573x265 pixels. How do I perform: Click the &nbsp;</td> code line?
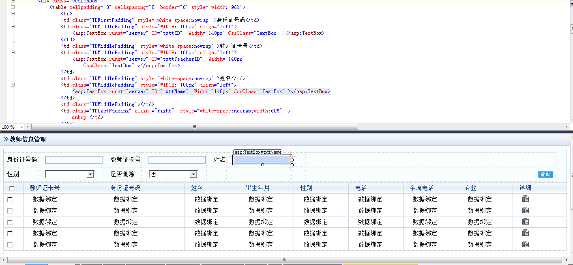(88, 117)
